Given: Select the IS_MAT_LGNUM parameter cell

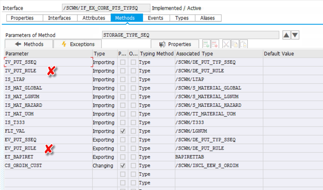Looking at the screenshot, I should [48, 97].
